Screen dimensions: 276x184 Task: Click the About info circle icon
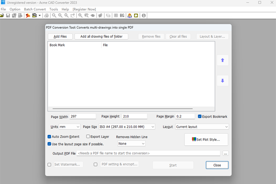(144, 16)
